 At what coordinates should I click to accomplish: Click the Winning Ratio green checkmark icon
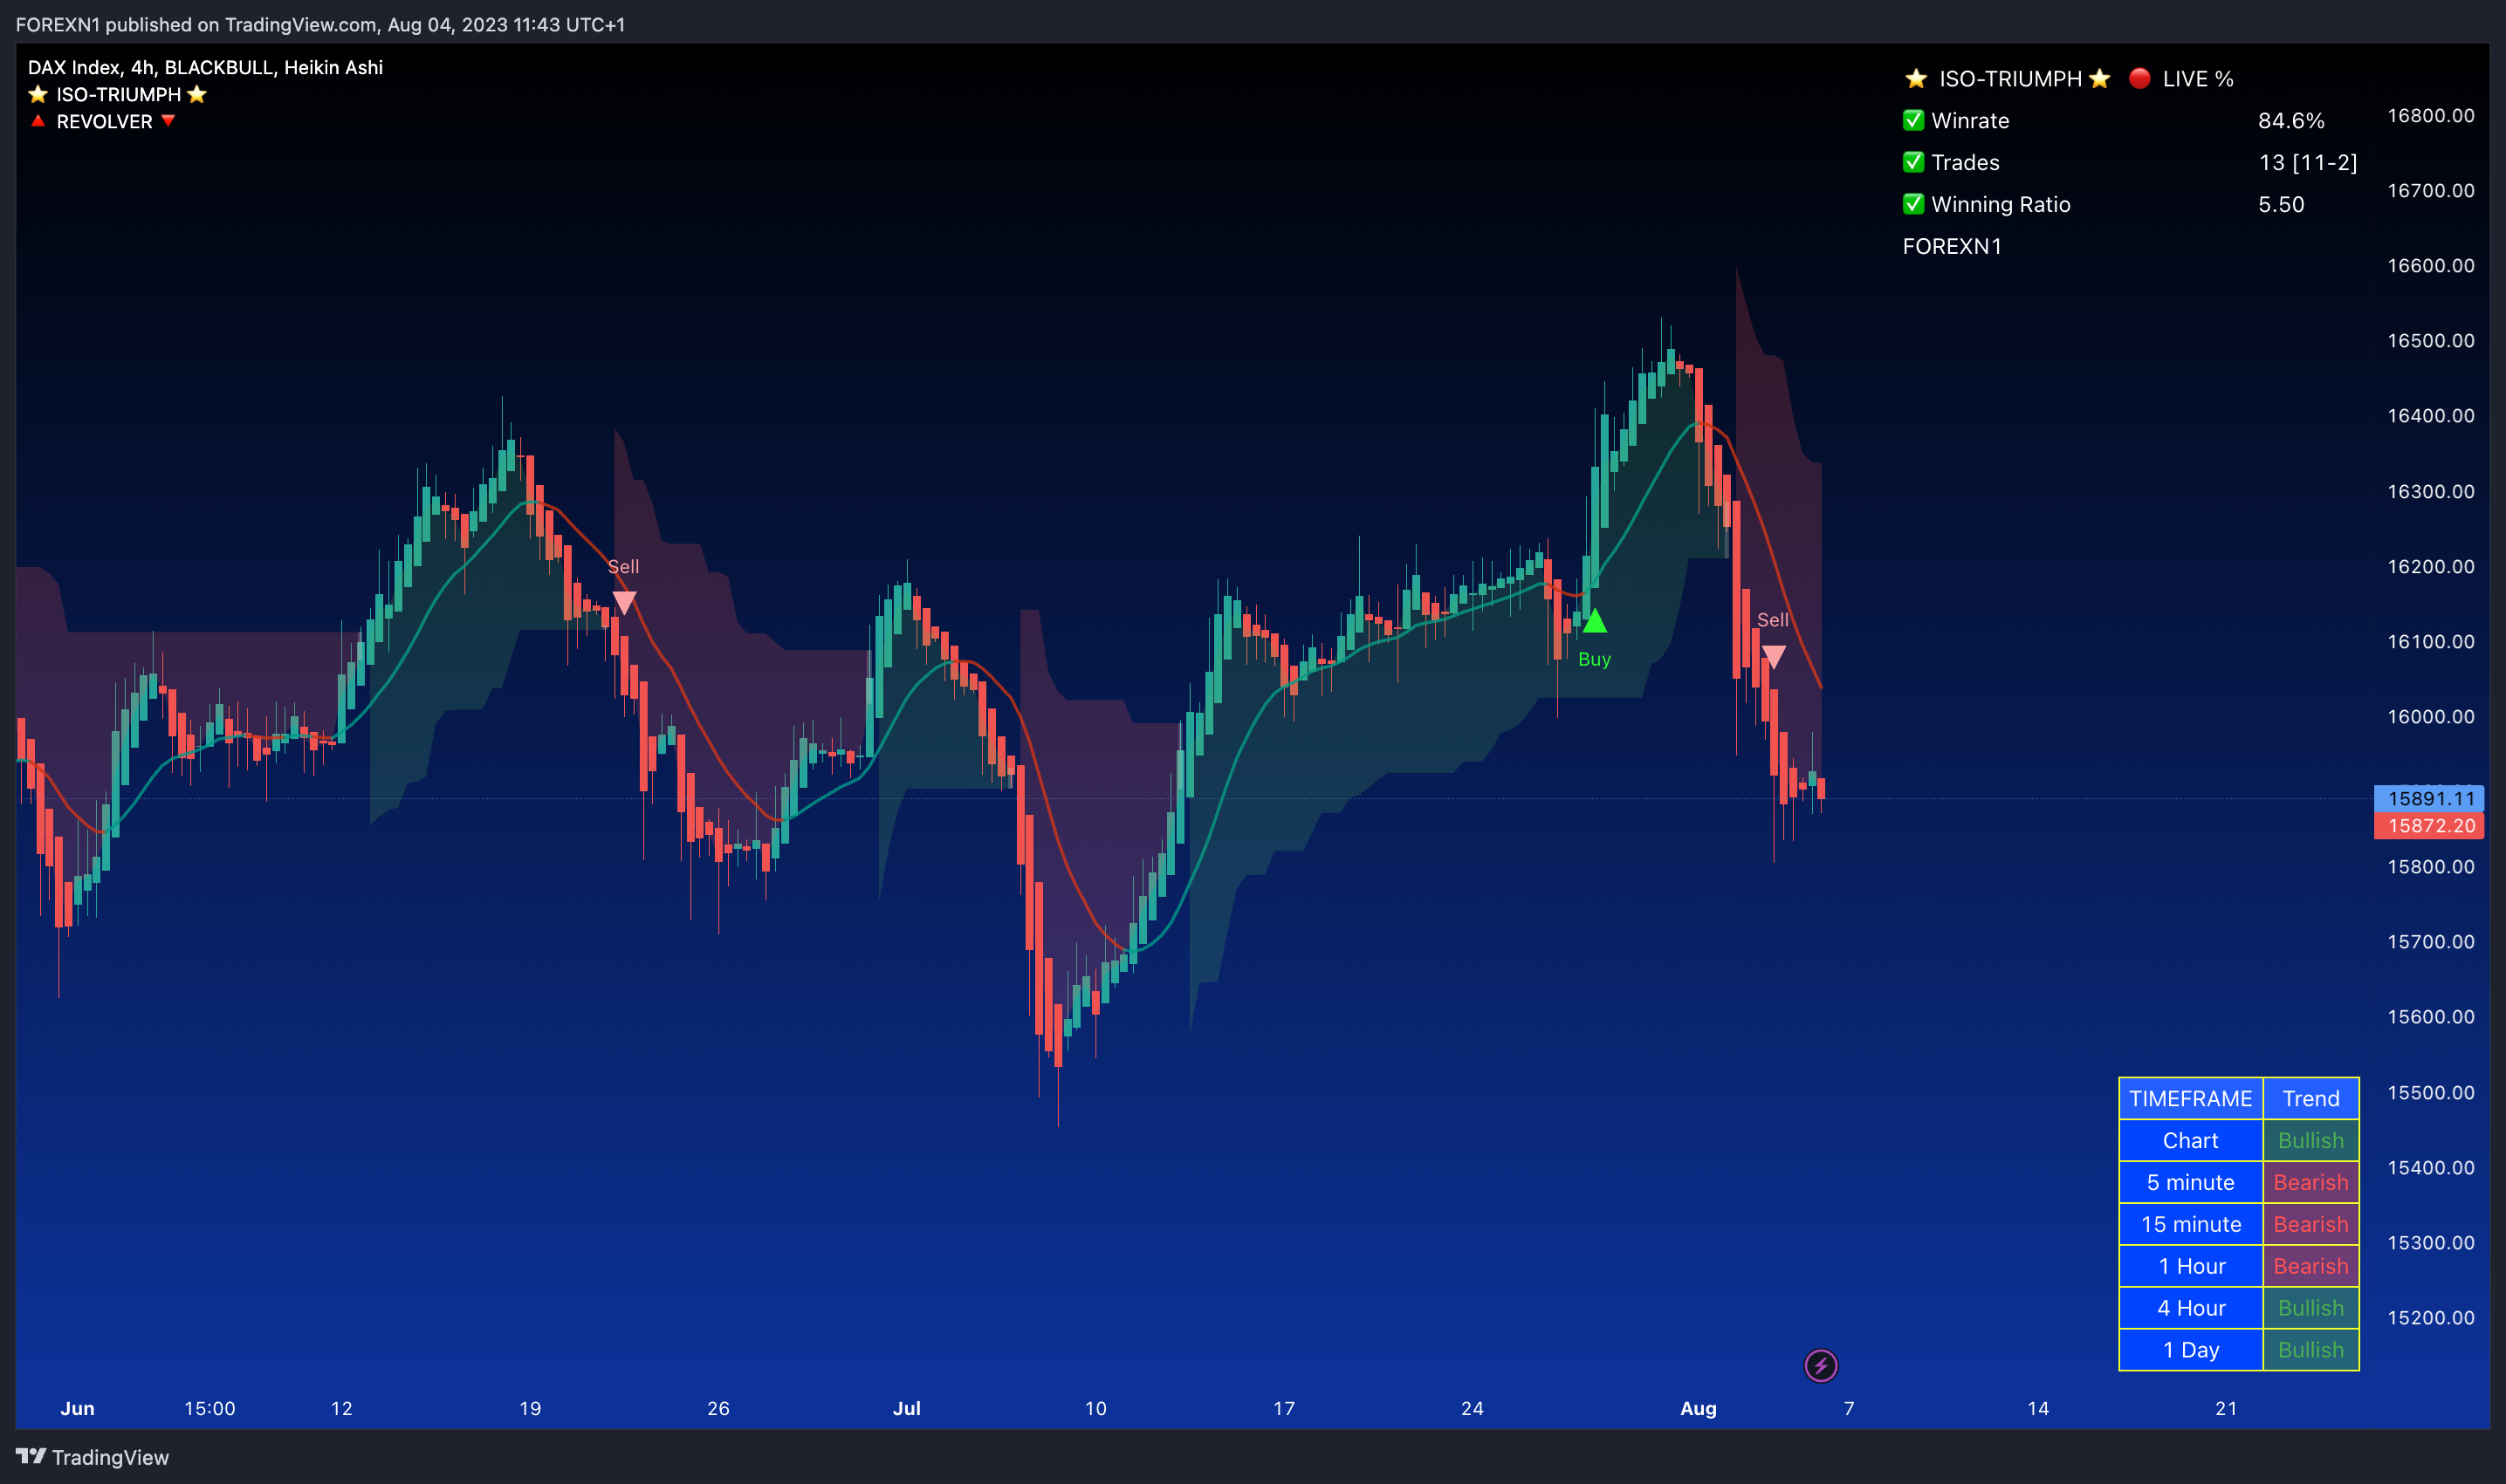(x=1912, y=204)
